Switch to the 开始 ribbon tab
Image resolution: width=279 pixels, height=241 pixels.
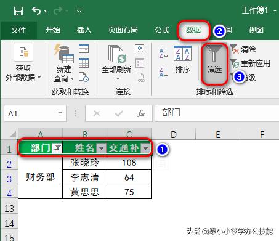[53, 30]
